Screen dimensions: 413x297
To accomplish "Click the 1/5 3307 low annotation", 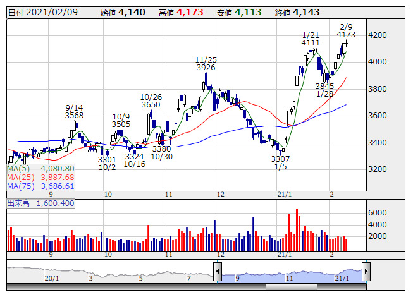I will pyautogui.click(x=280, y=163).
